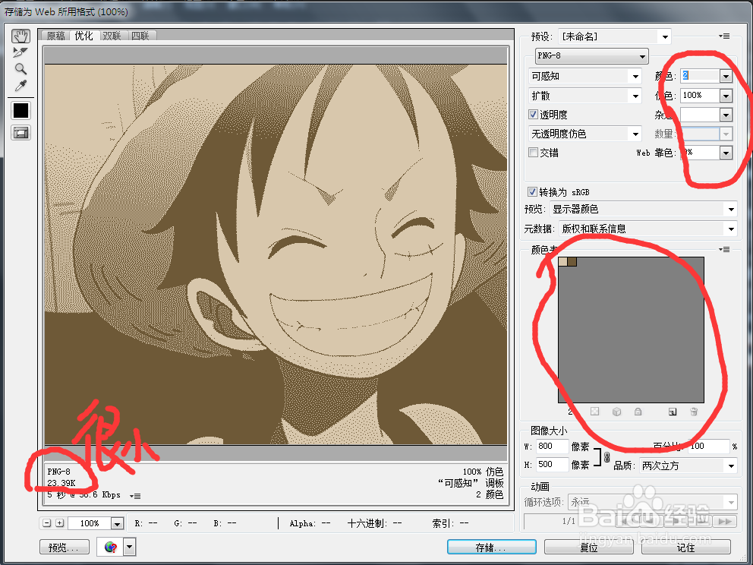The width and height of the screenshot is (753, 565).
Task: Click the image width W field
Action: click(553, 446)
